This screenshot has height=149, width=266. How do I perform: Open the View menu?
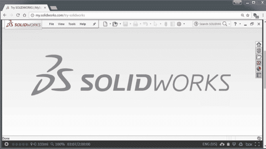61,24
